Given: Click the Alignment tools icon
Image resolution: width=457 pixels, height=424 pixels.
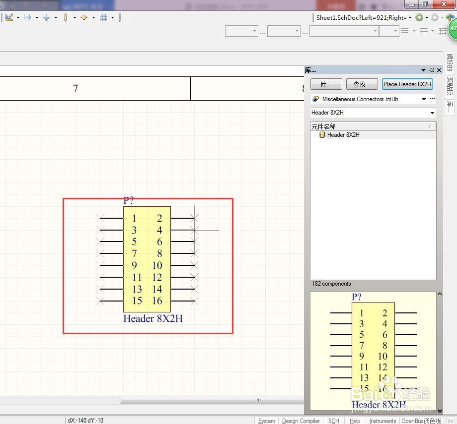Looking at the screenshot, I should pos(28,17).
